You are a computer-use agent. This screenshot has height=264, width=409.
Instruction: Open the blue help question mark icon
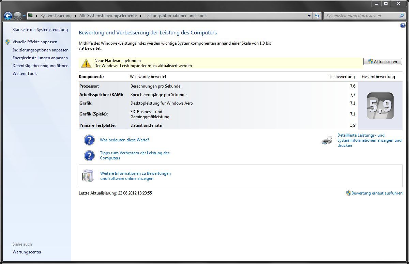point(403,26)
